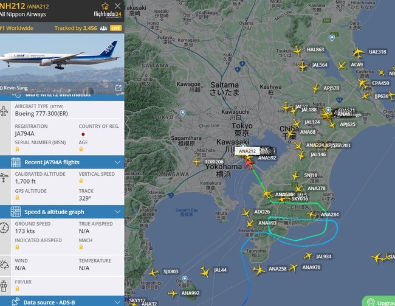This screenshot has height=306, width=395.
Task: Click the ANA aircraft photo thumbnail
Action: (x=62, y=63)
